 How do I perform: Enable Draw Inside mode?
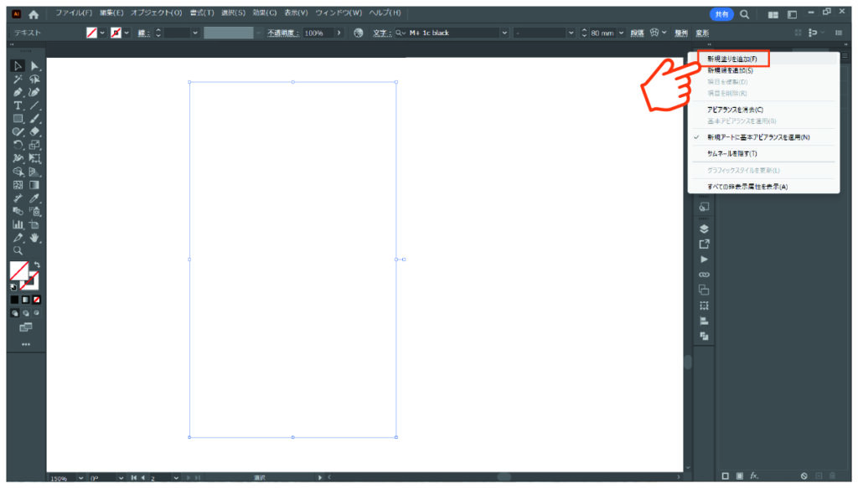[x=37, y=313]
